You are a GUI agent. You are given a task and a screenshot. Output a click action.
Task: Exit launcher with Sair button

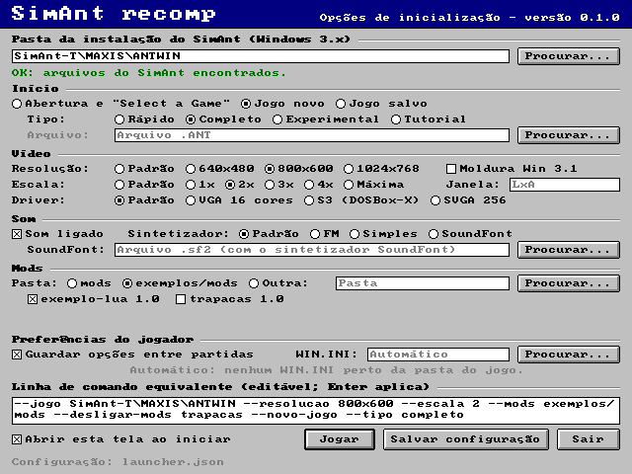589,439
